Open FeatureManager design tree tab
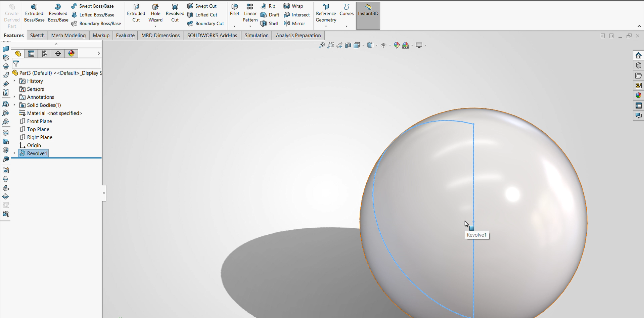The image size is (644, 318). pos(18,54)
